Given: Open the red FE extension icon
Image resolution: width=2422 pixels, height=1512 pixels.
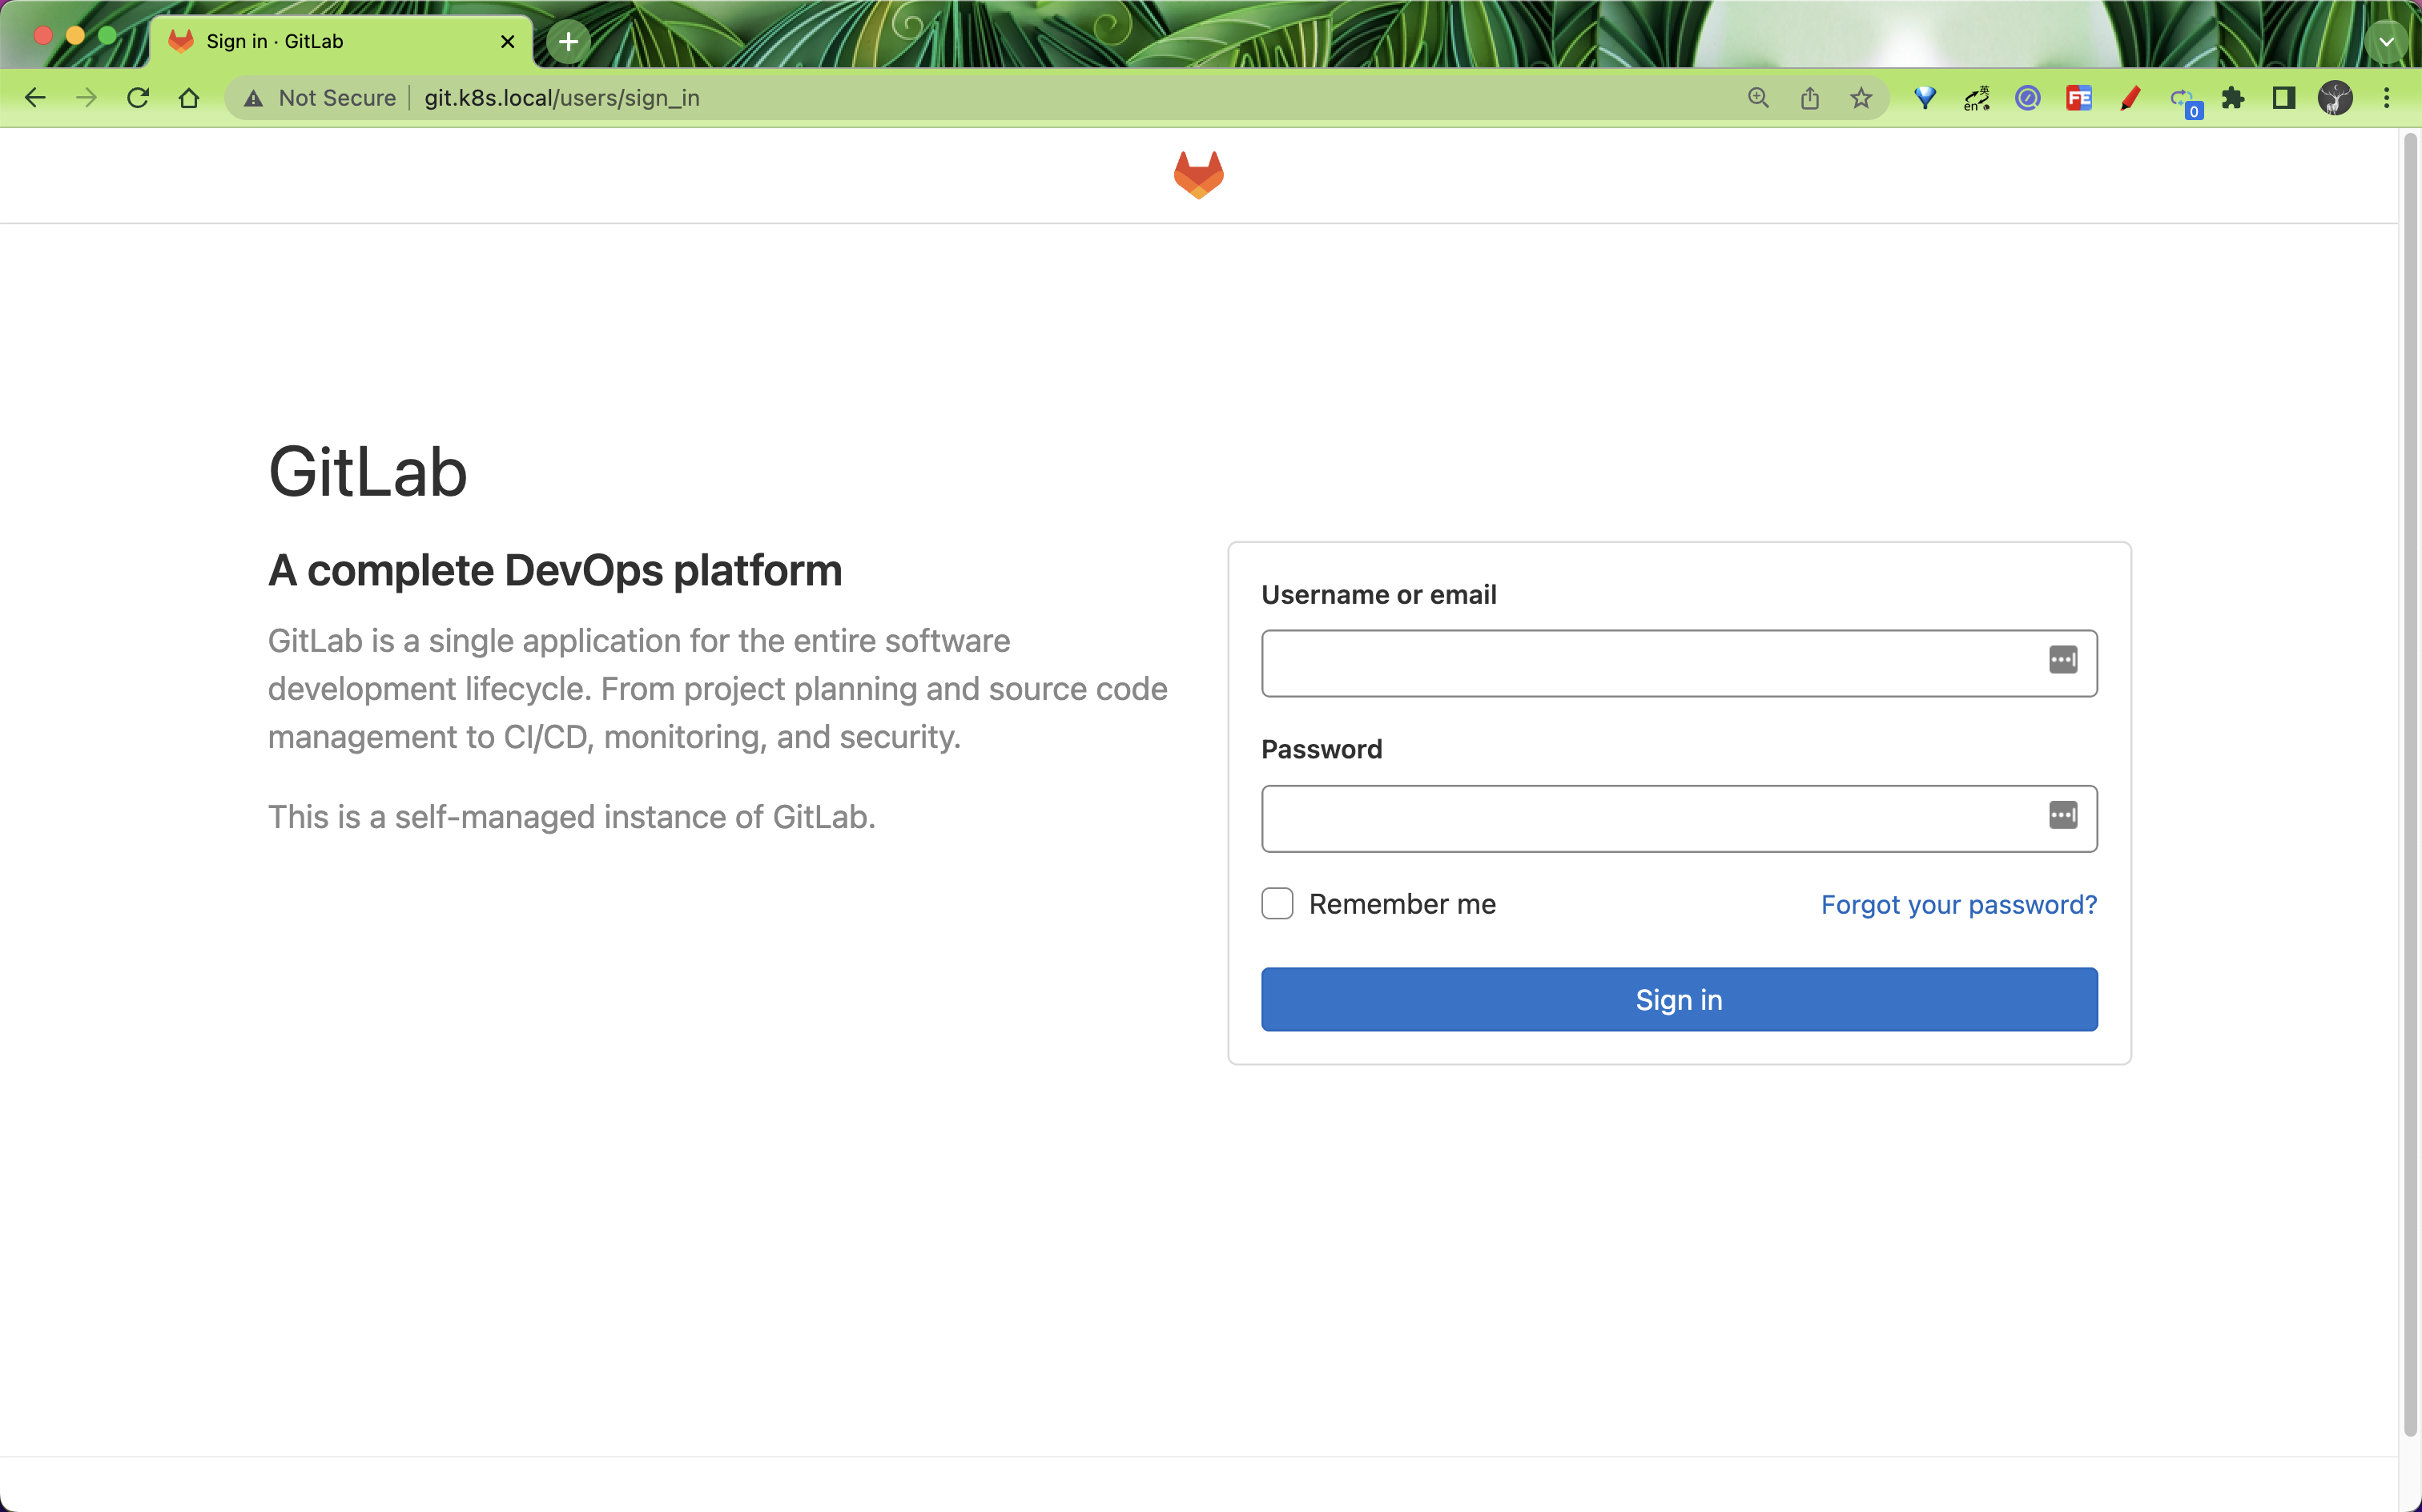Looking at the screenshot, I should (x=2079, y=98).
